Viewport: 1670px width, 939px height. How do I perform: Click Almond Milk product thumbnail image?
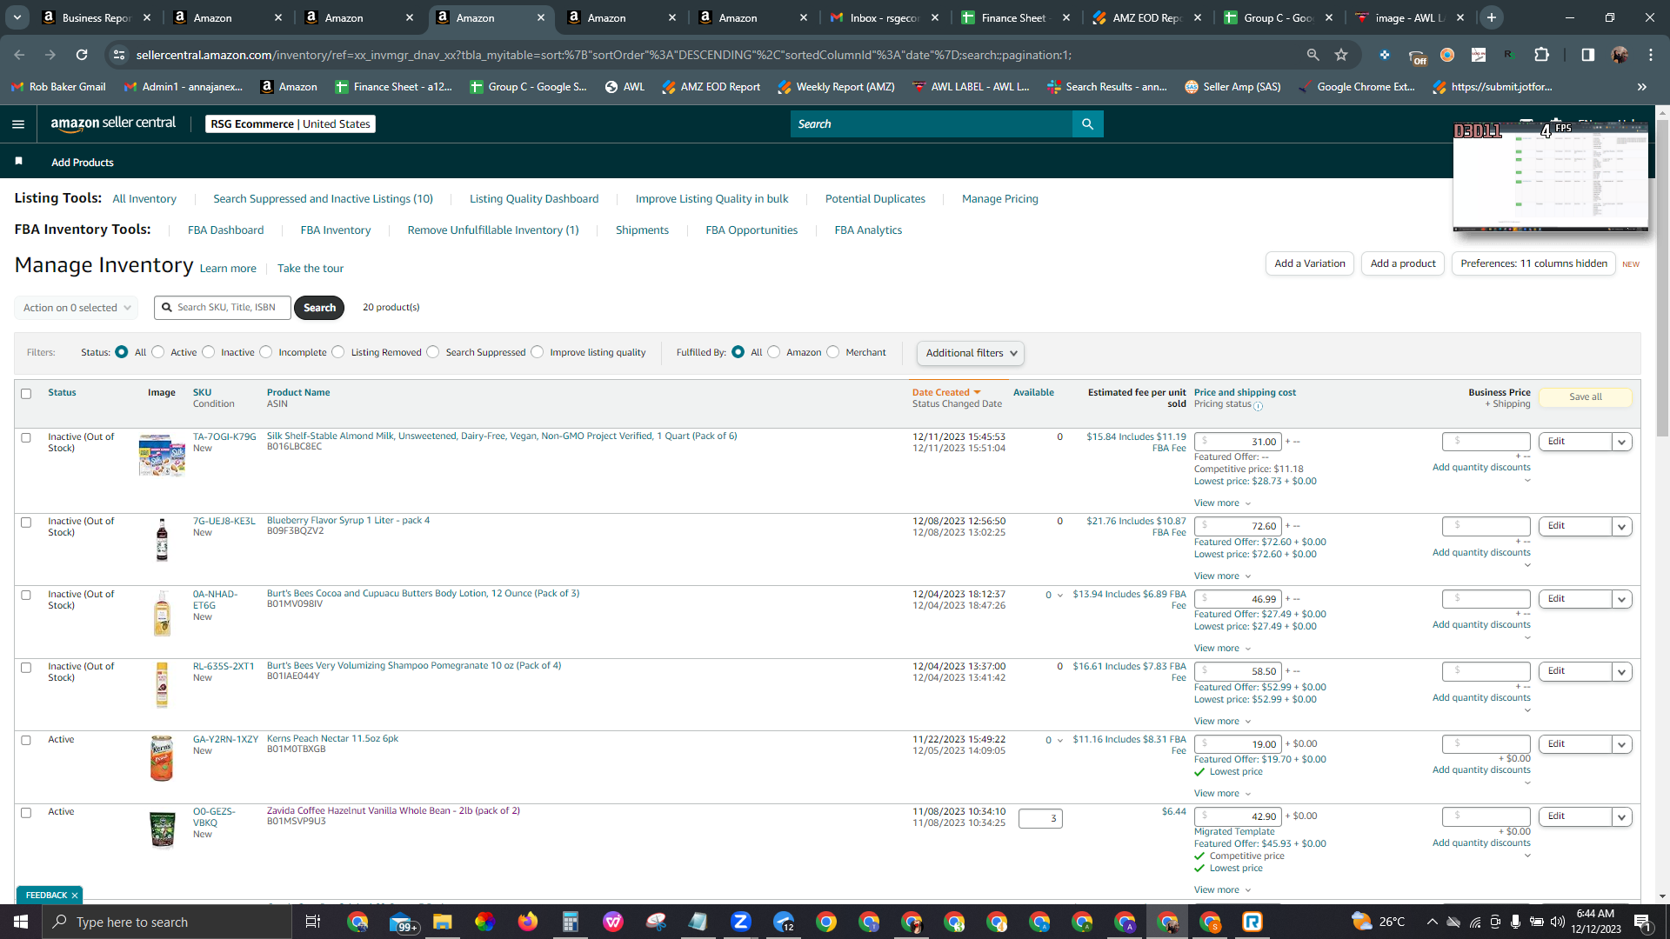[162, 455]
